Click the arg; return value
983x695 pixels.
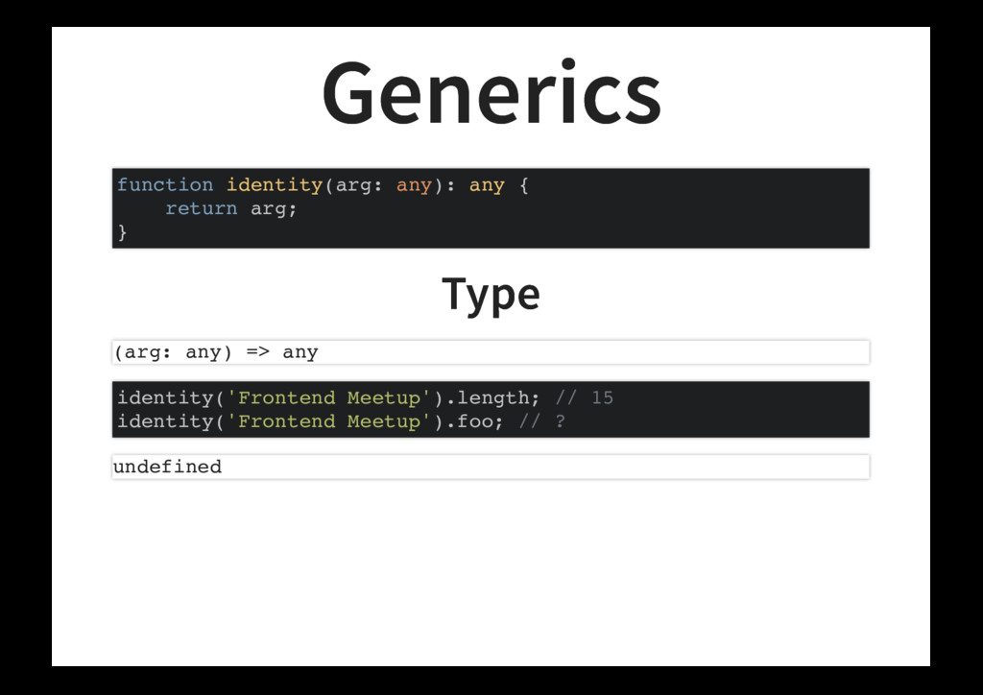point(274,209)
